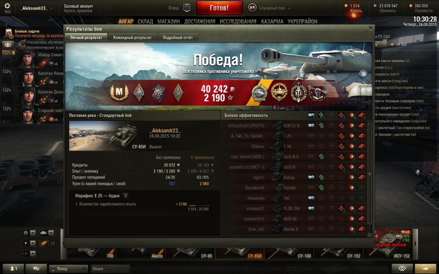The height and width of the screenshot is (274, 439).
Task: Toggle the Автоматический возврат crew checkbox
Action: click(x=24, y=47)
